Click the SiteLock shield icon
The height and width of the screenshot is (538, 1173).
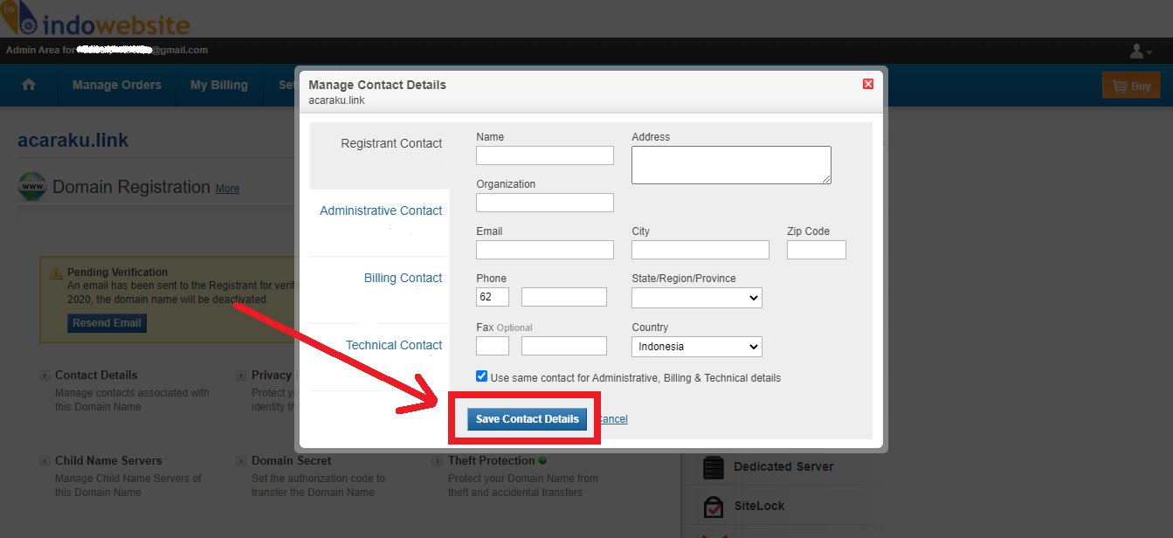coord(714,507)
